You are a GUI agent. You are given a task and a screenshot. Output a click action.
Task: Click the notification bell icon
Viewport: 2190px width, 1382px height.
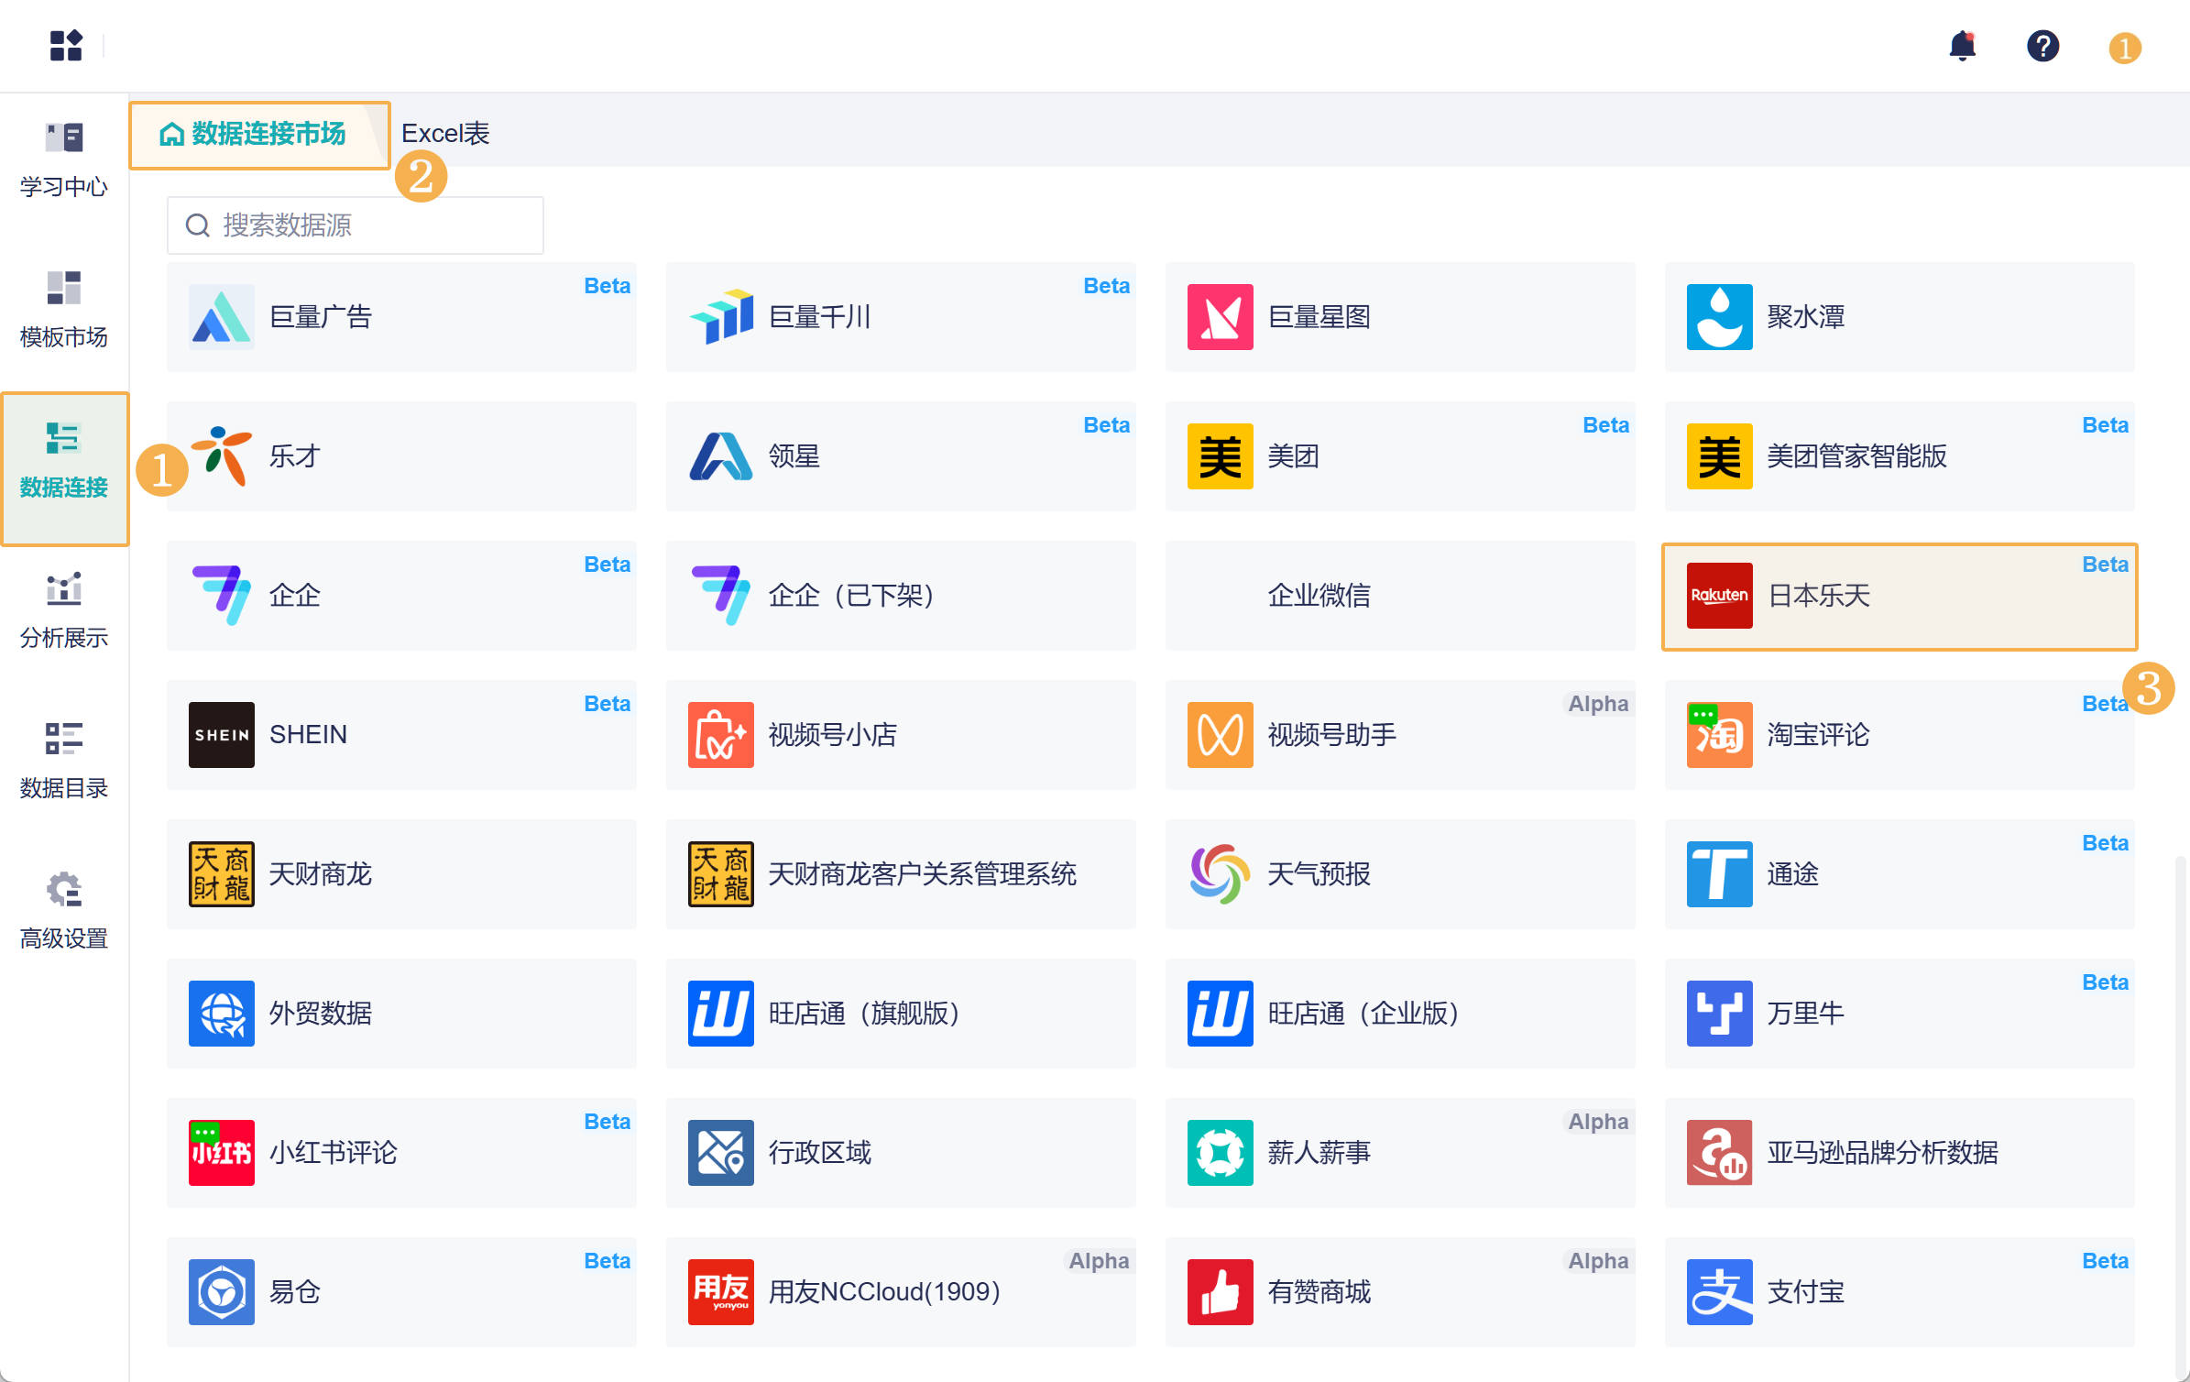click(x=1962, y=46)
